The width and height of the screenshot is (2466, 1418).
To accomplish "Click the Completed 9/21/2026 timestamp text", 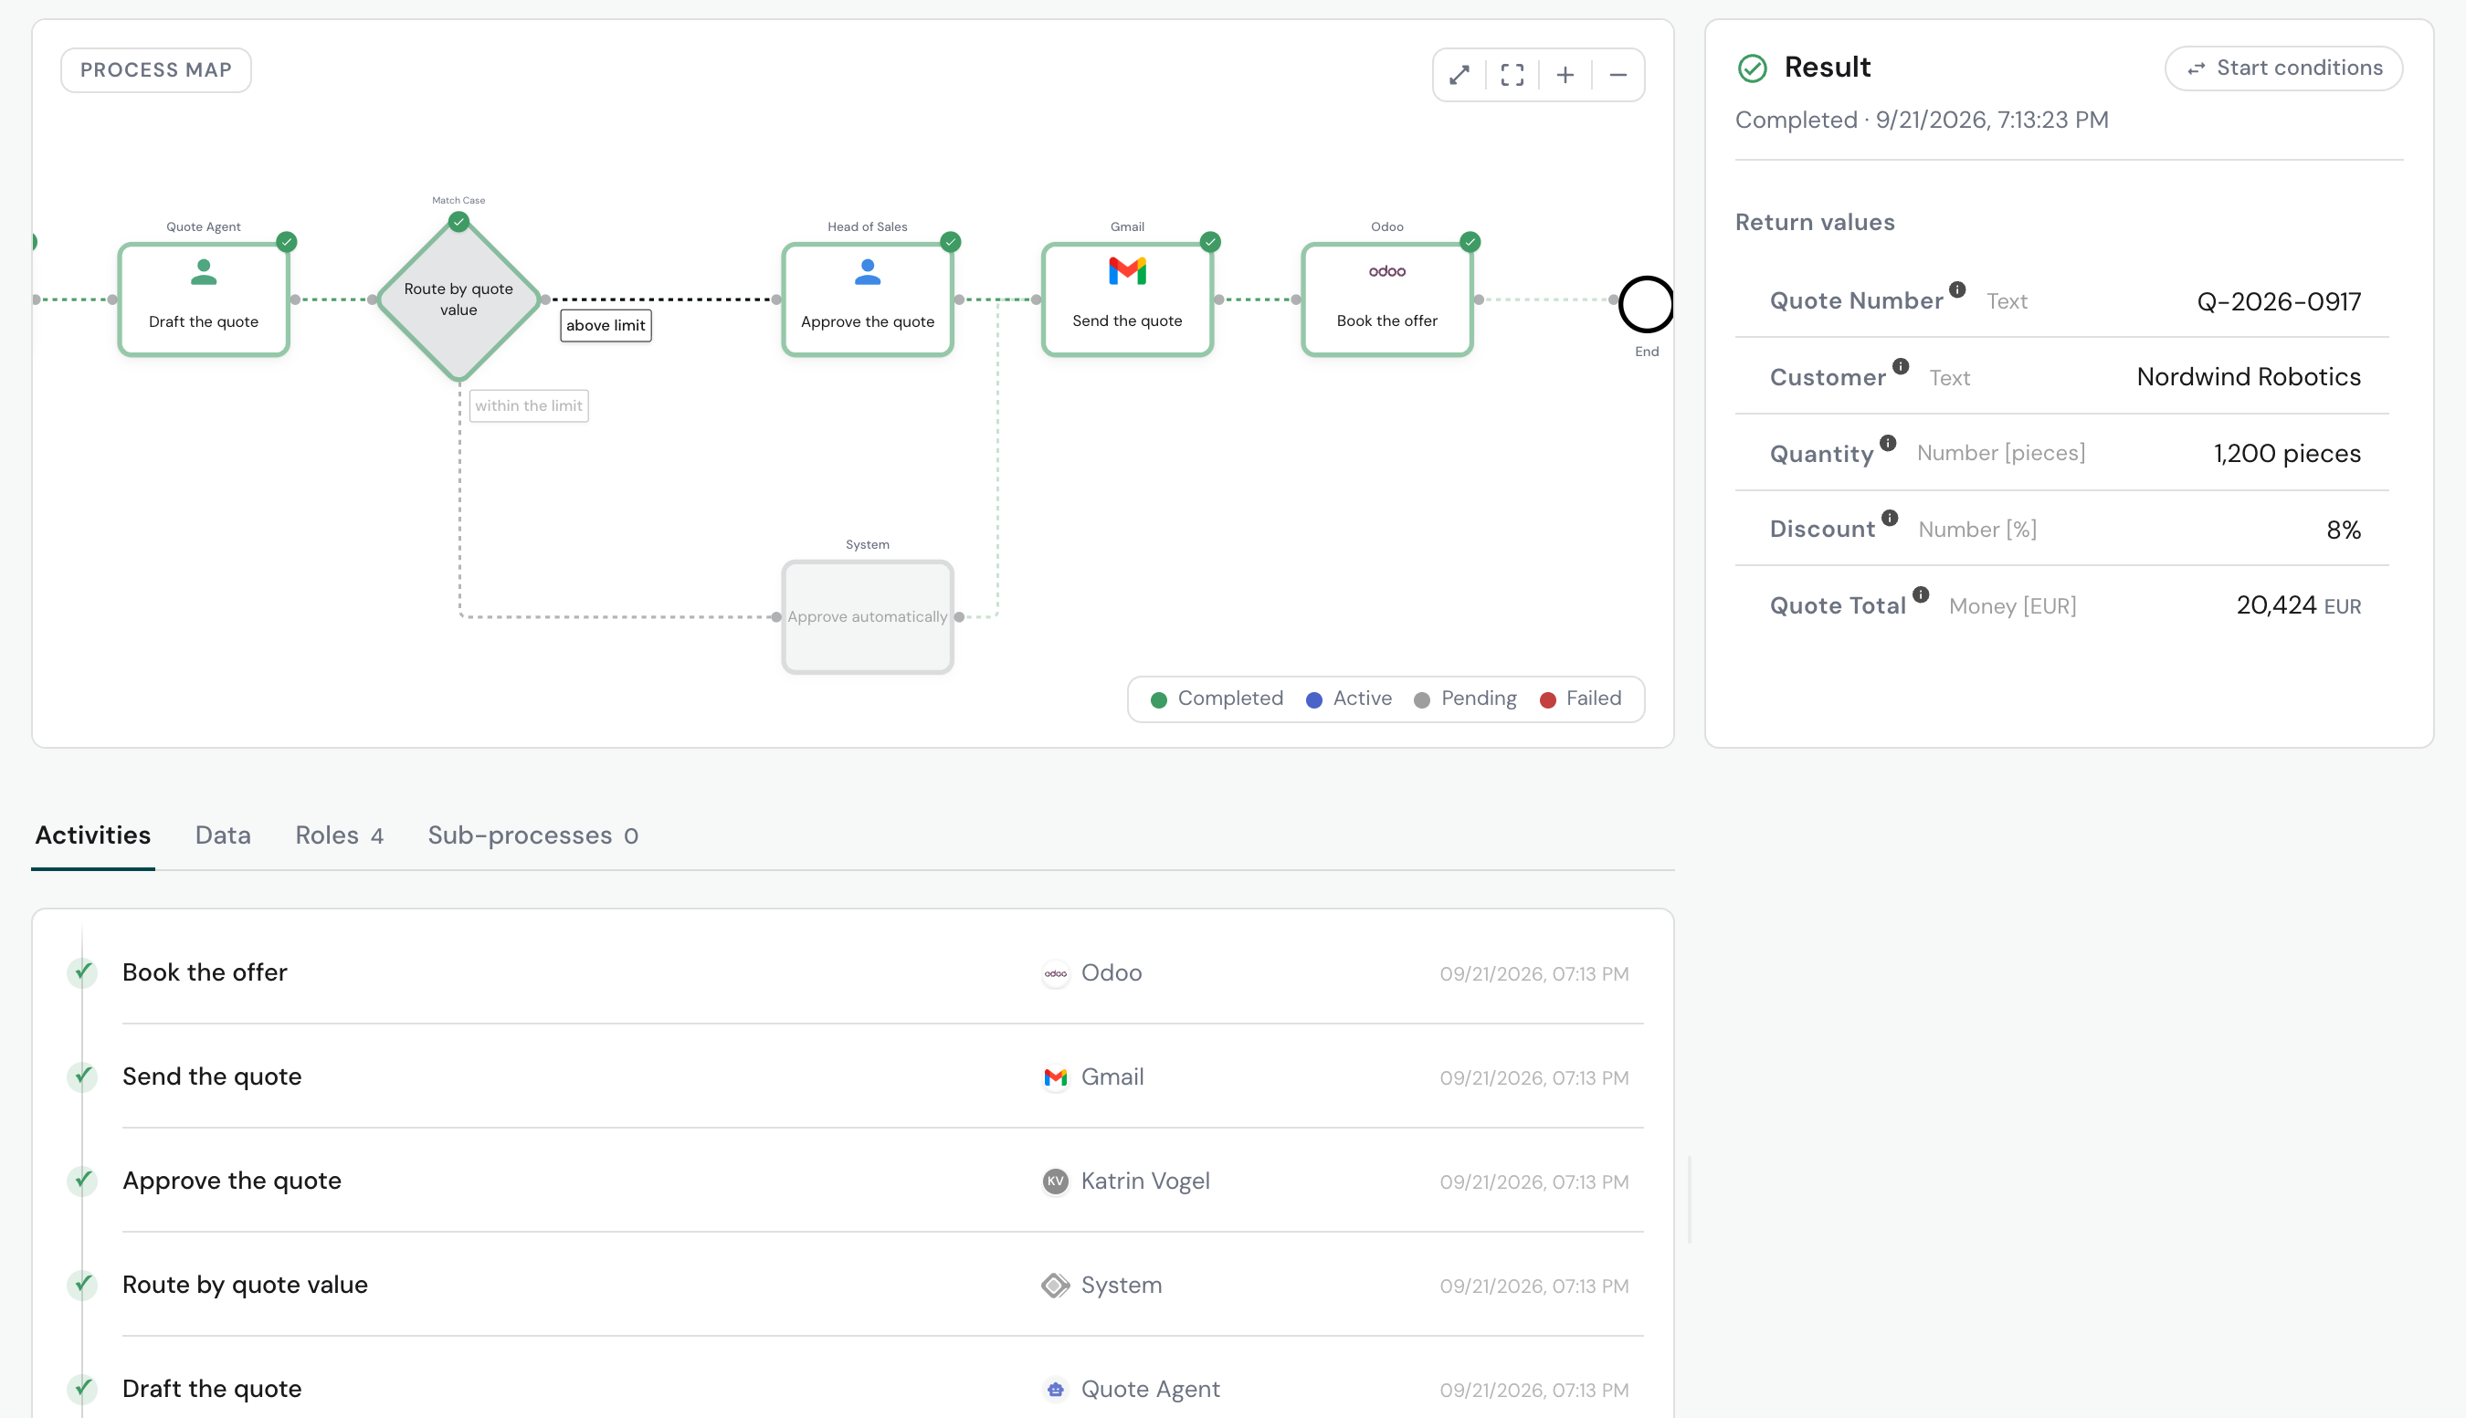I will click(1922, 120).
